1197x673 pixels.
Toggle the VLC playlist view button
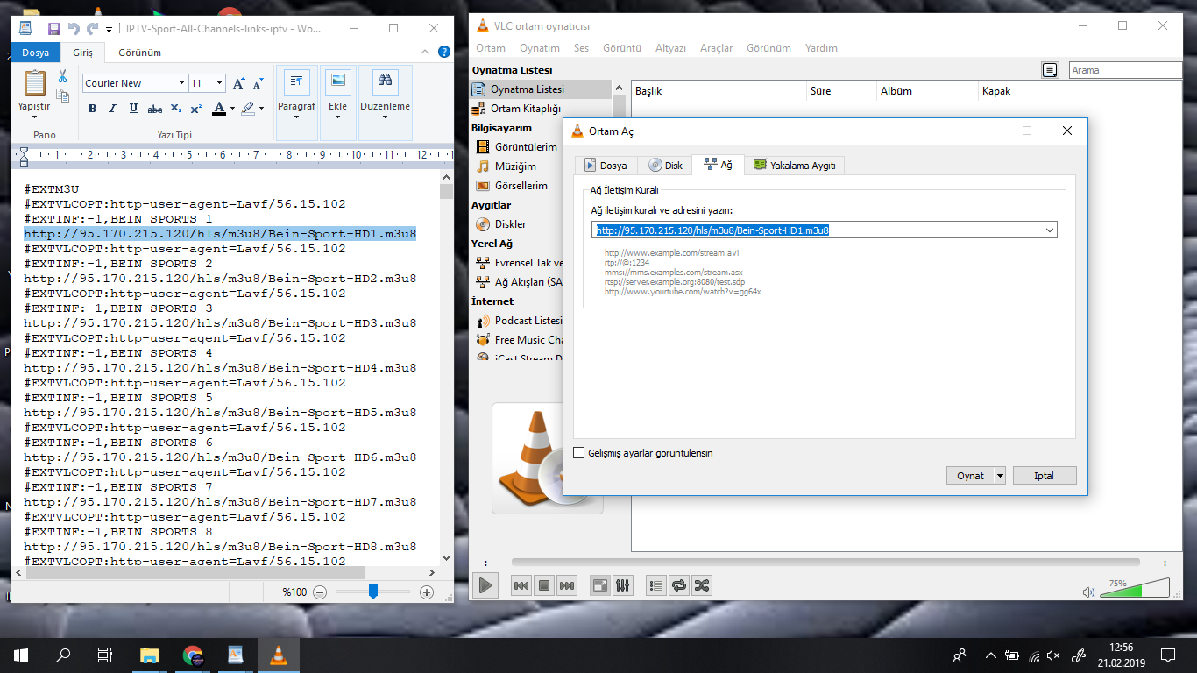click(655, 585)
